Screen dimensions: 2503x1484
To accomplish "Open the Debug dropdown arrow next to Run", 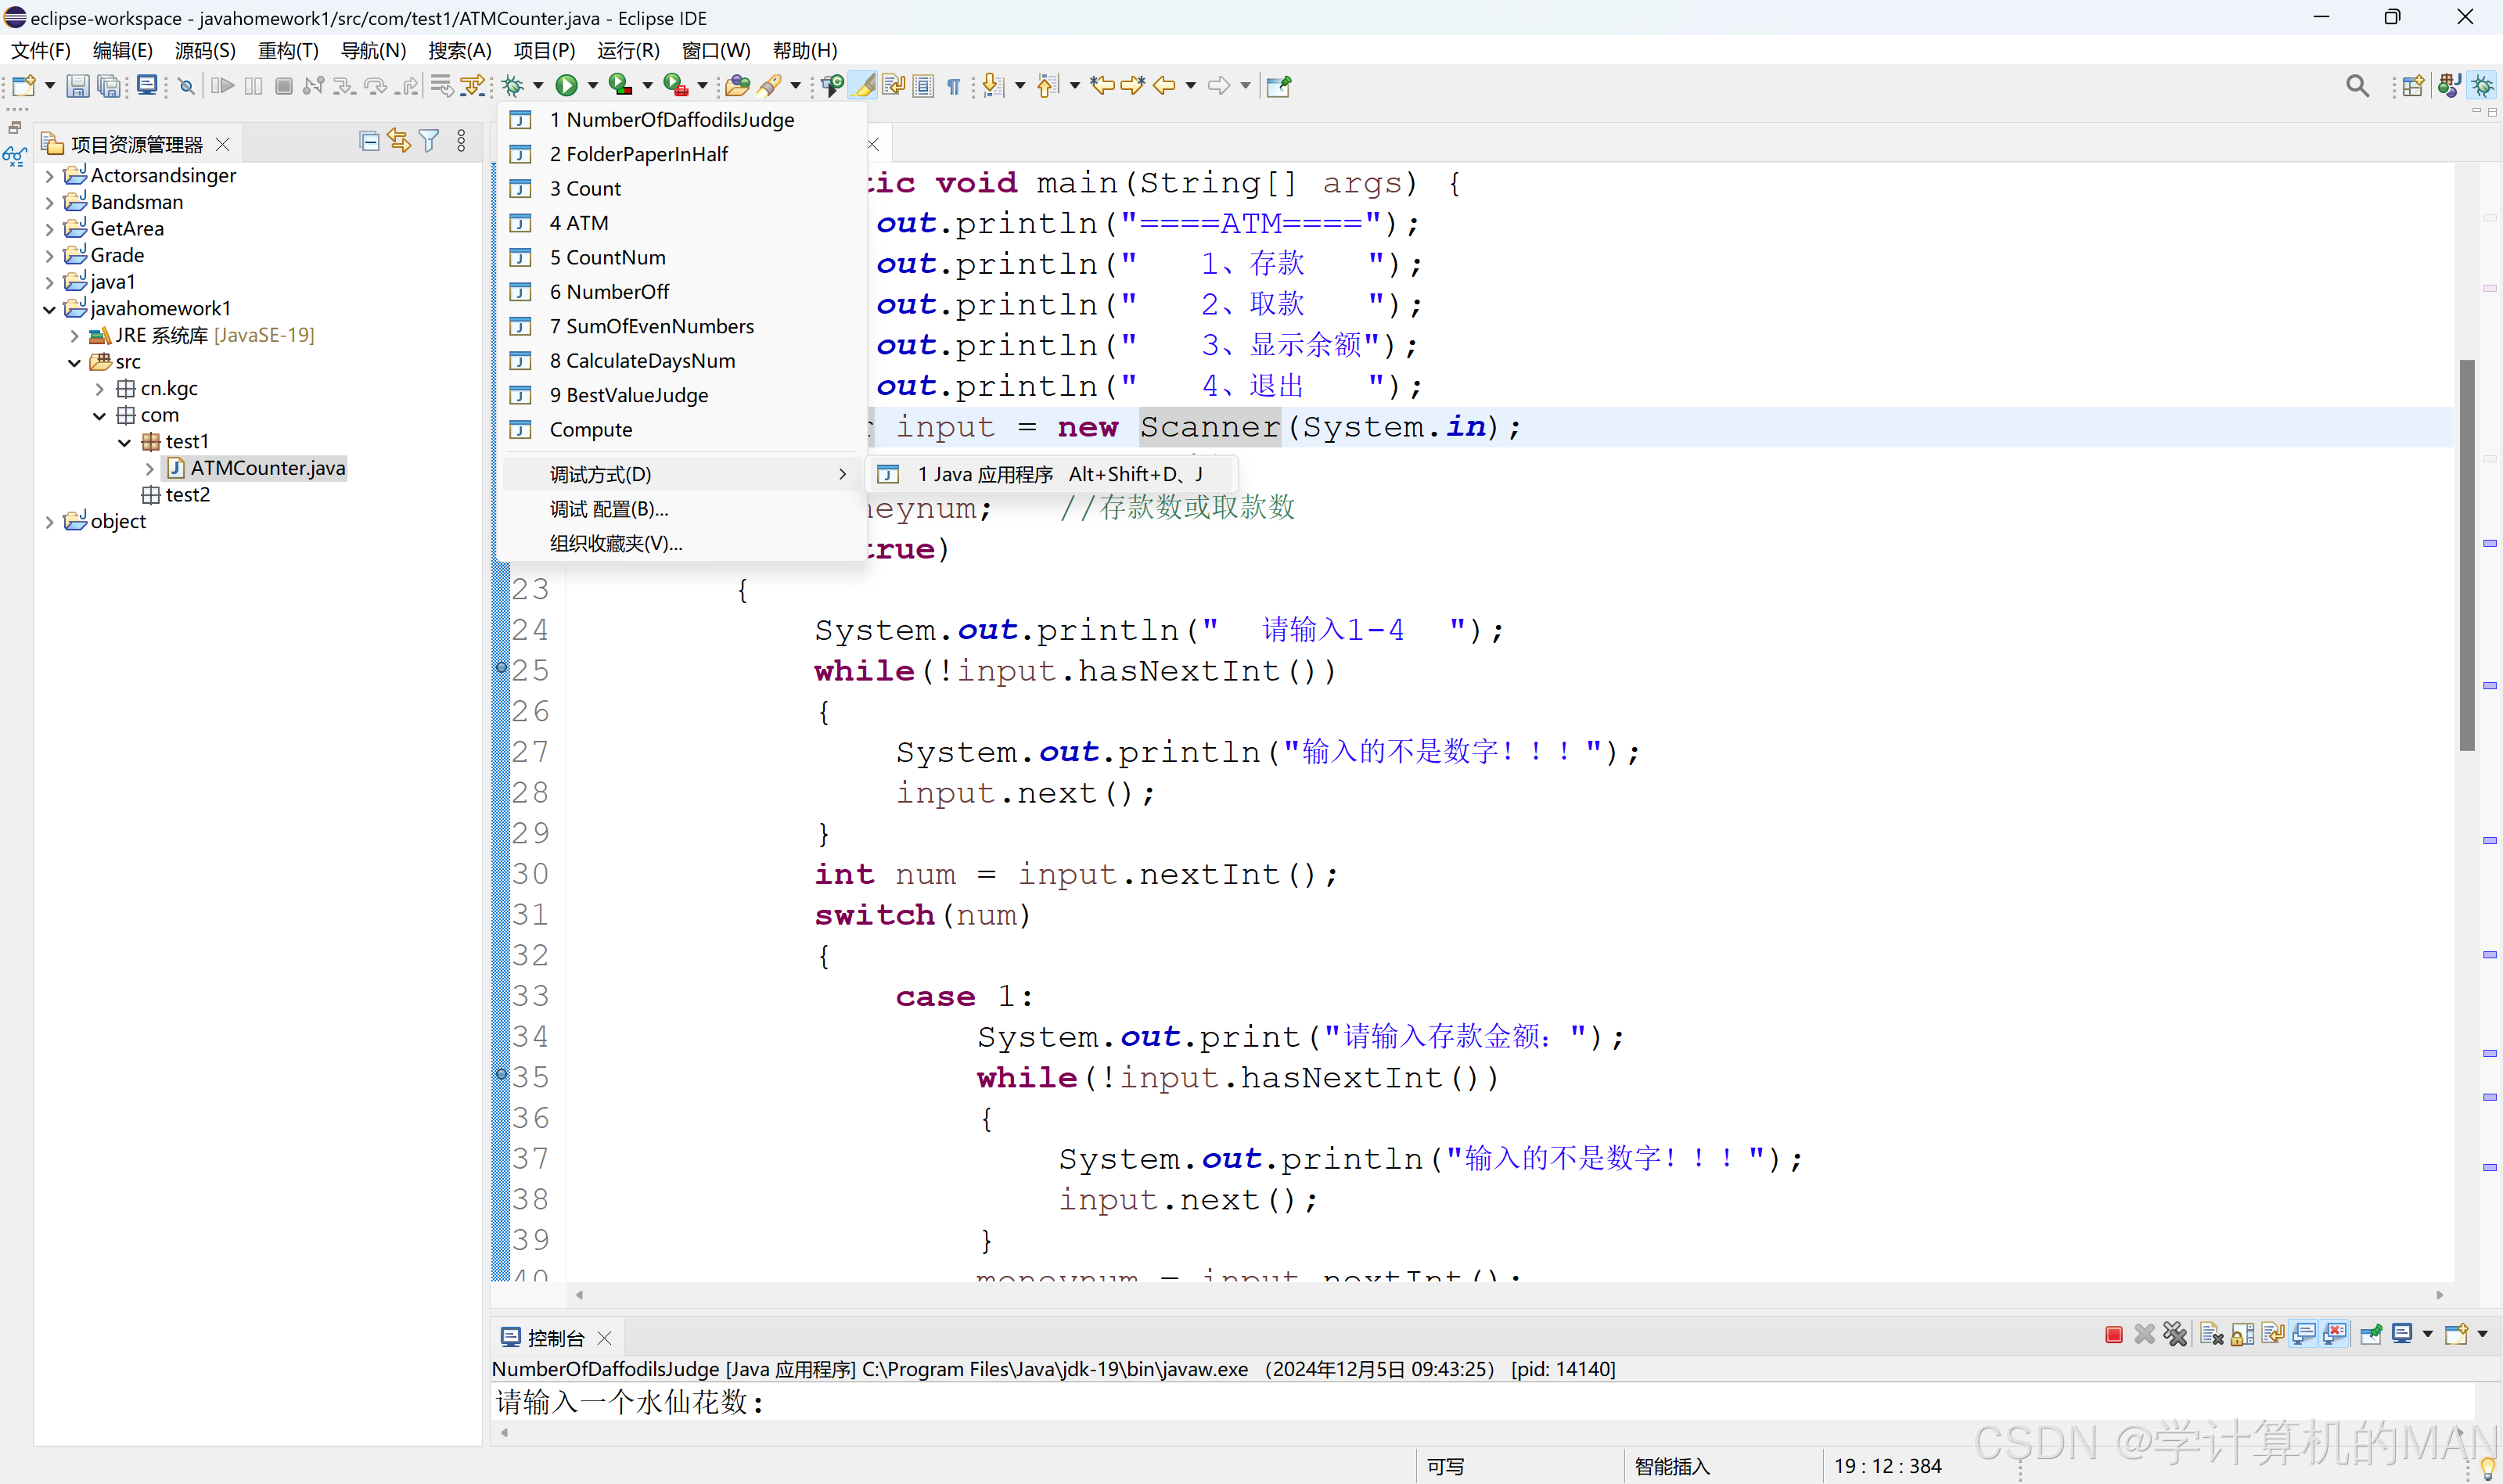I will [x=538, y=85].
